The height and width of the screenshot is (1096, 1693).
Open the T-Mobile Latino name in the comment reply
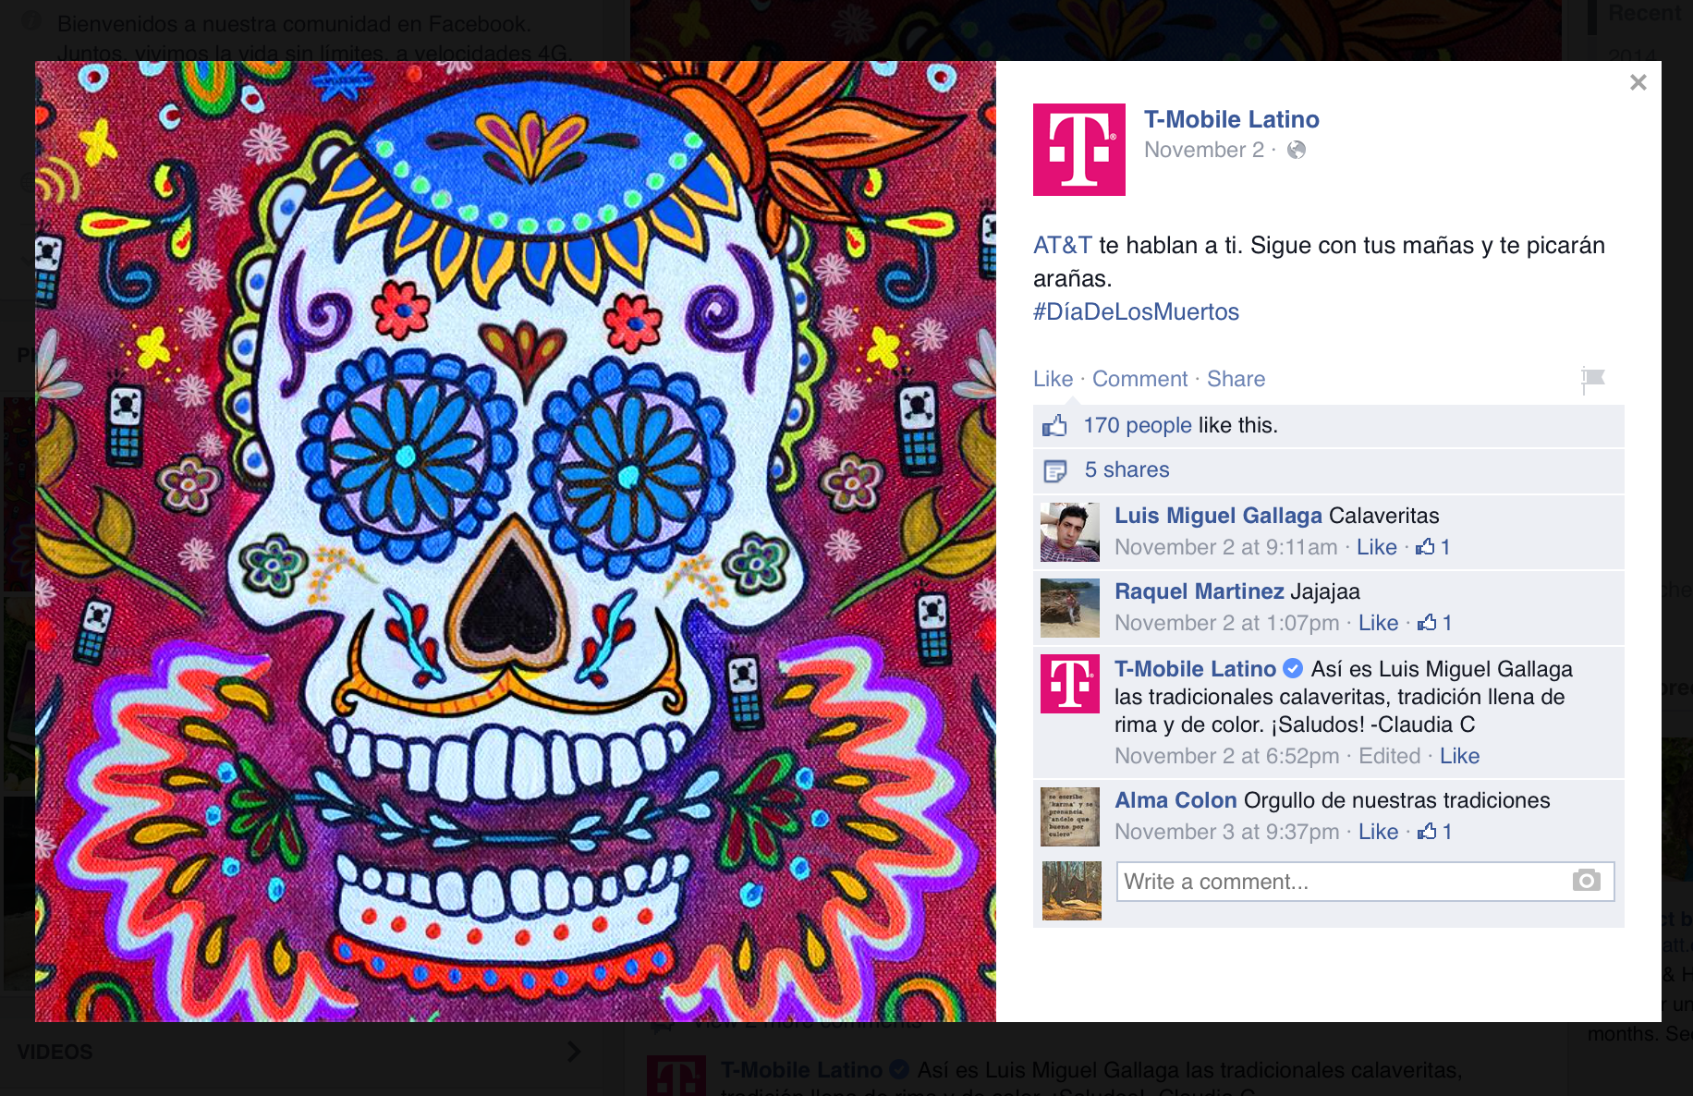(1195, 669)
